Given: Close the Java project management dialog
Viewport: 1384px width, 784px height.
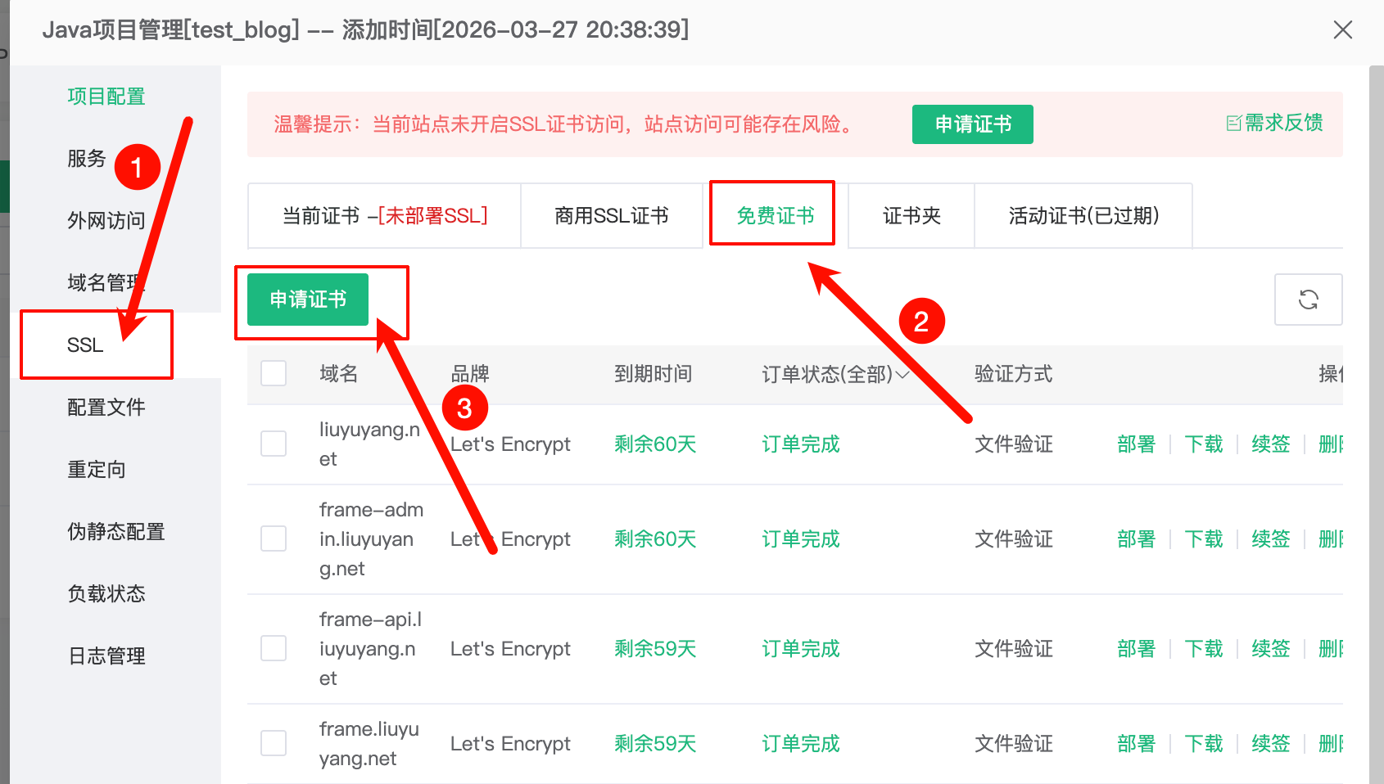Looking at the screenshot, I should pos(1342,30).
